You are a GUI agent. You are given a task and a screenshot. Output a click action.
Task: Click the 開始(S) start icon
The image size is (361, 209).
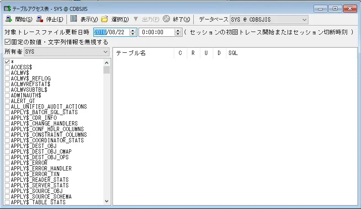8,19
